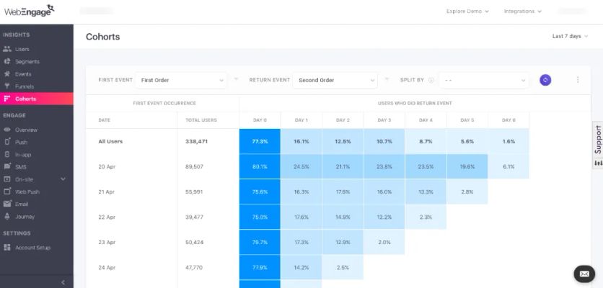This screenshot has height=288, width=603.
Task: Open the Second Order return event dropdown
Action: (x=335, y=80)
